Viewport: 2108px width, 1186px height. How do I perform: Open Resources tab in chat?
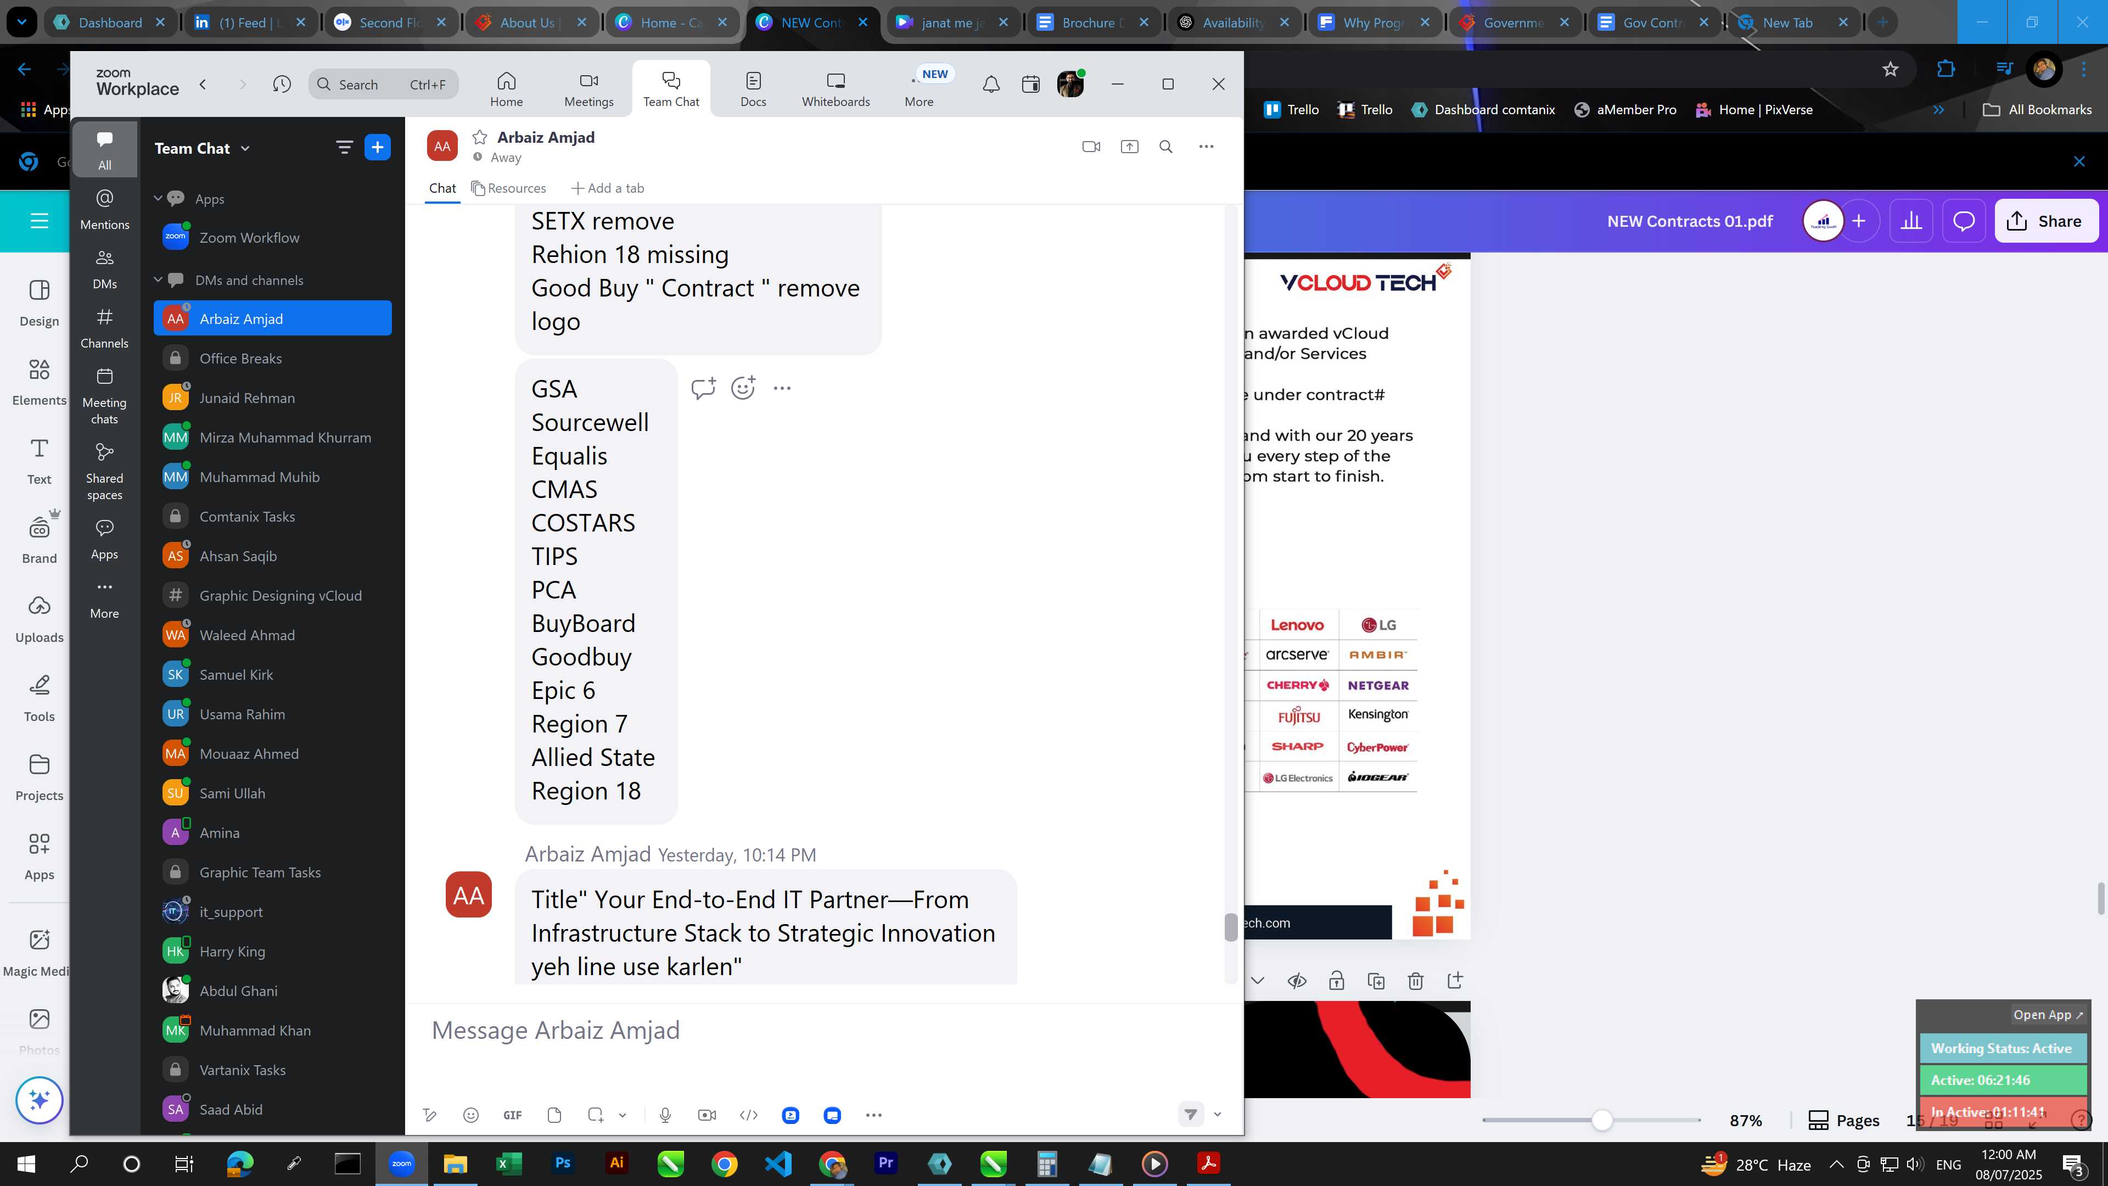pos(508,188)
